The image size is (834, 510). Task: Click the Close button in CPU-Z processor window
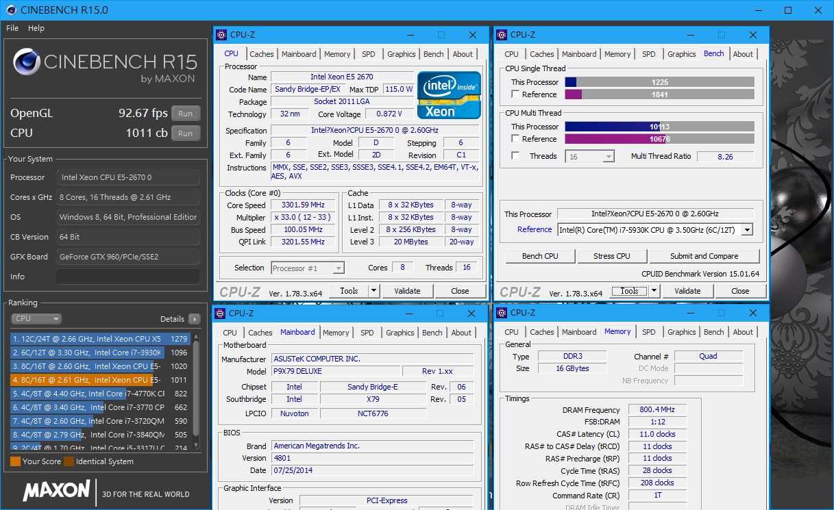pyautogui.click(x=460, y=291)
